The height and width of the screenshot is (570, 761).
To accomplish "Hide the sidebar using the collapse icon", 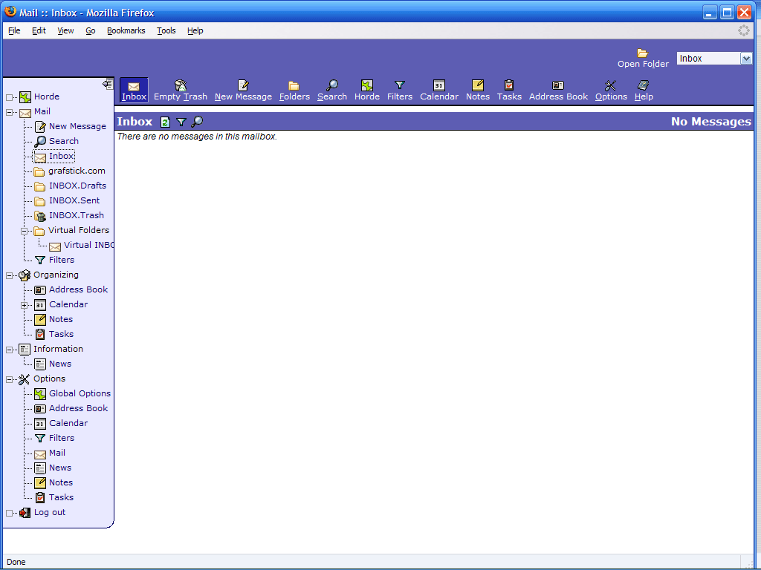I will (108, 84).
